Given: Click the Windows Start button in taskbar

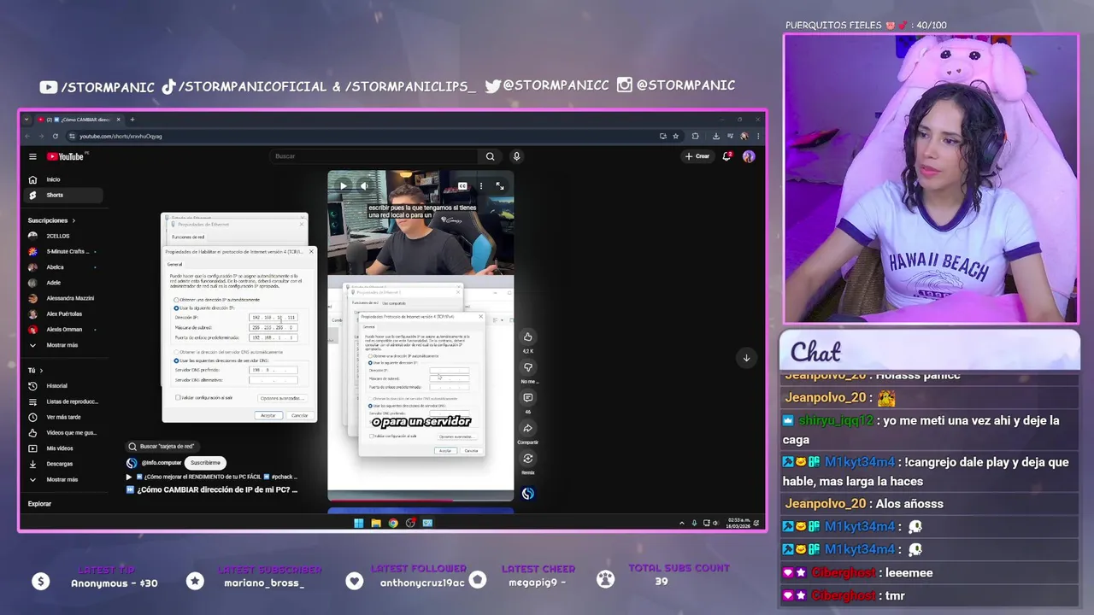Looking at the screenshot, I should point(359,523).
